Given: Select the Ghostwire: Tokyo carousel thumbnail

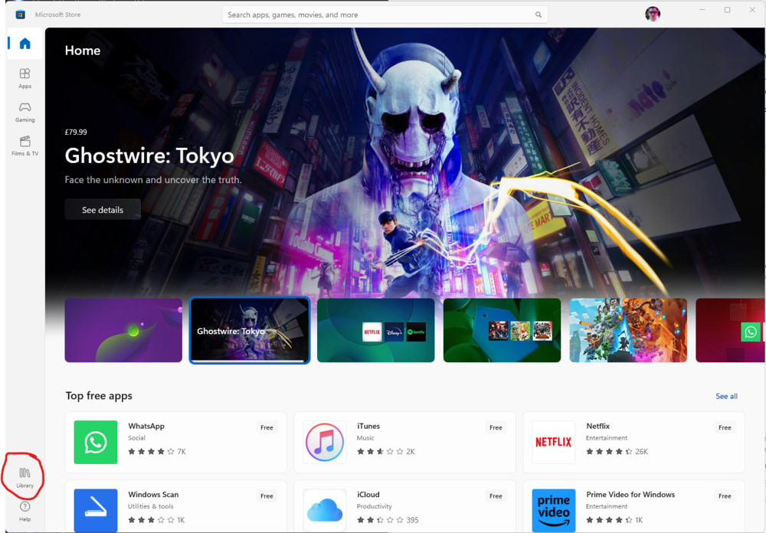Looking at the screenshot, I should tap(250, 330).
